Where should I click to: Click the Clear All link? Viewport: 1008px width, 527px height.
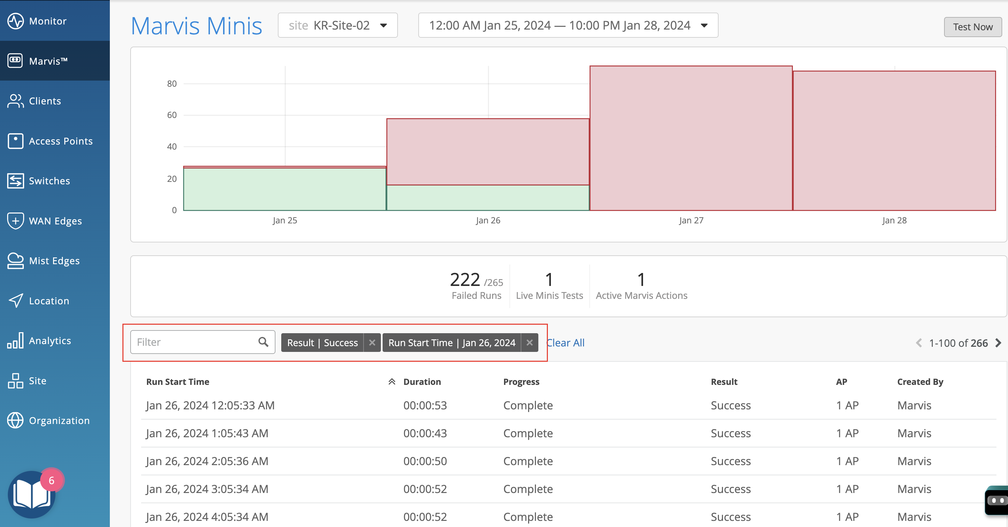point(566,343)
